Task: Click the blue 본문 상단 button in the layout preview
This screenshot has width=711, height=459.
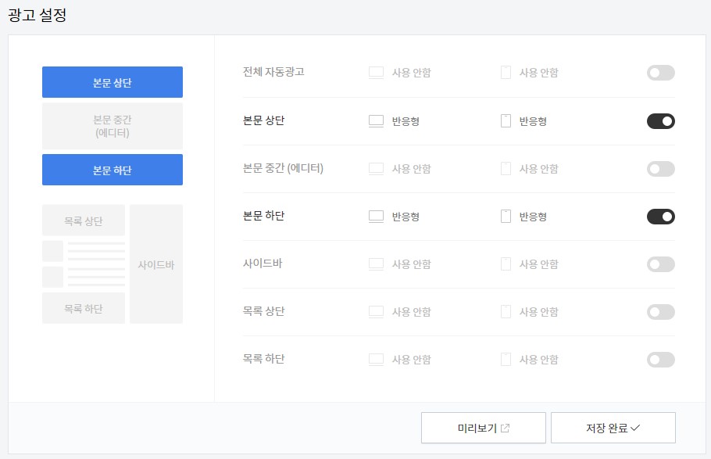Action: (x=112, y=81)
